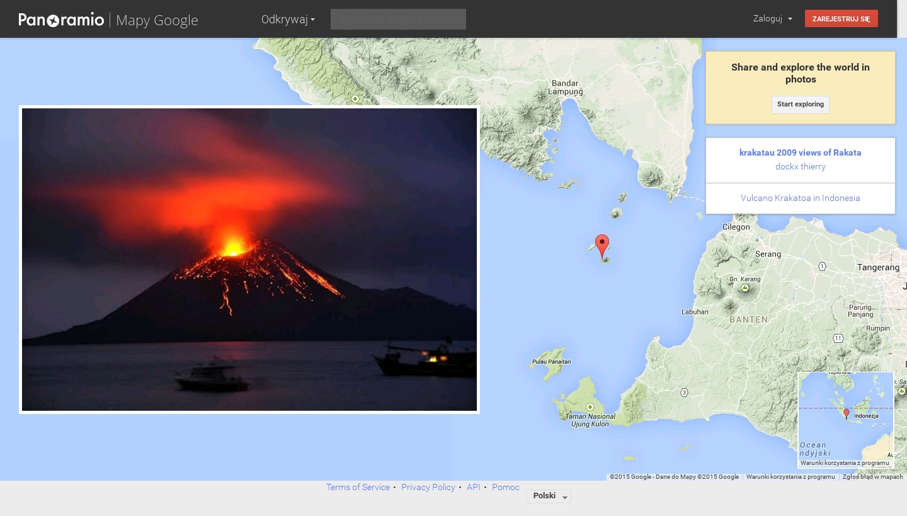Click the Parung Panjang map label
Image resolution: width=907 pixels, height=516 pixels.
pyautogui.click(x=860, y=311)
